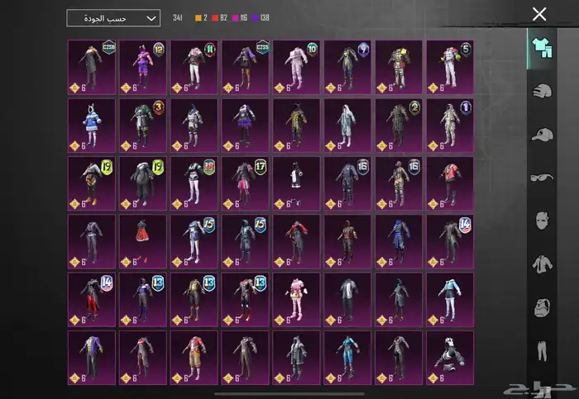Open the helmet category in sidebar

tap(543, 91)
